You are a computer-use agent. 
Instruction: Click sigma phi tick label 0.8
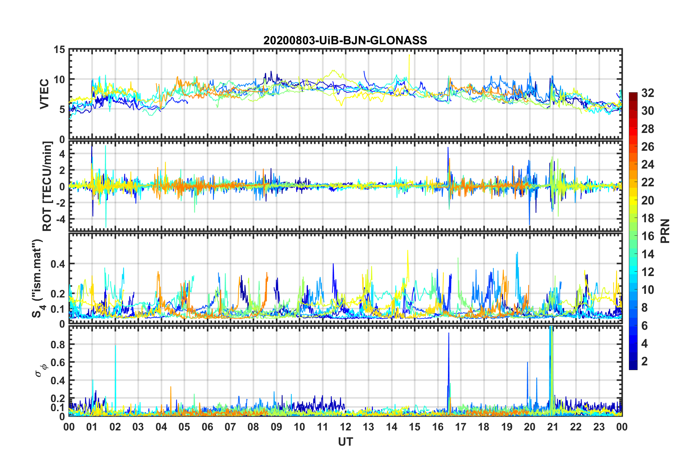(x=58, y=344)
